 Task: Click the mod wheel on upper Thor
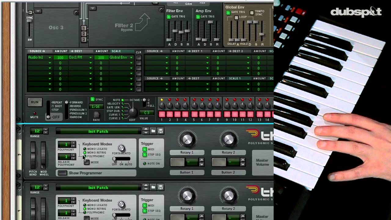tap(43, 155)
